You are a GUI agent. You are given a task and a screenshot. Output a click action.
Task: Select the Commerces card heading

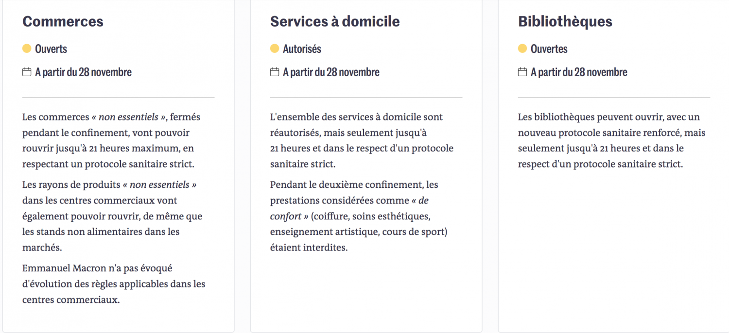[63, 21]
